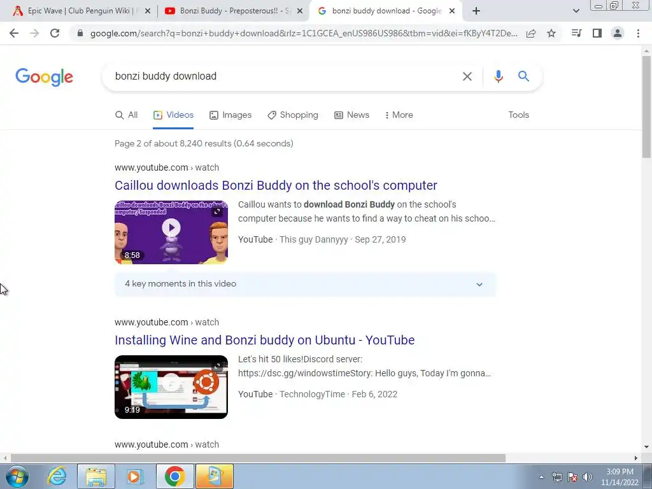
Task: Click first www.youtube.com › watch URL
Action: 167,167
